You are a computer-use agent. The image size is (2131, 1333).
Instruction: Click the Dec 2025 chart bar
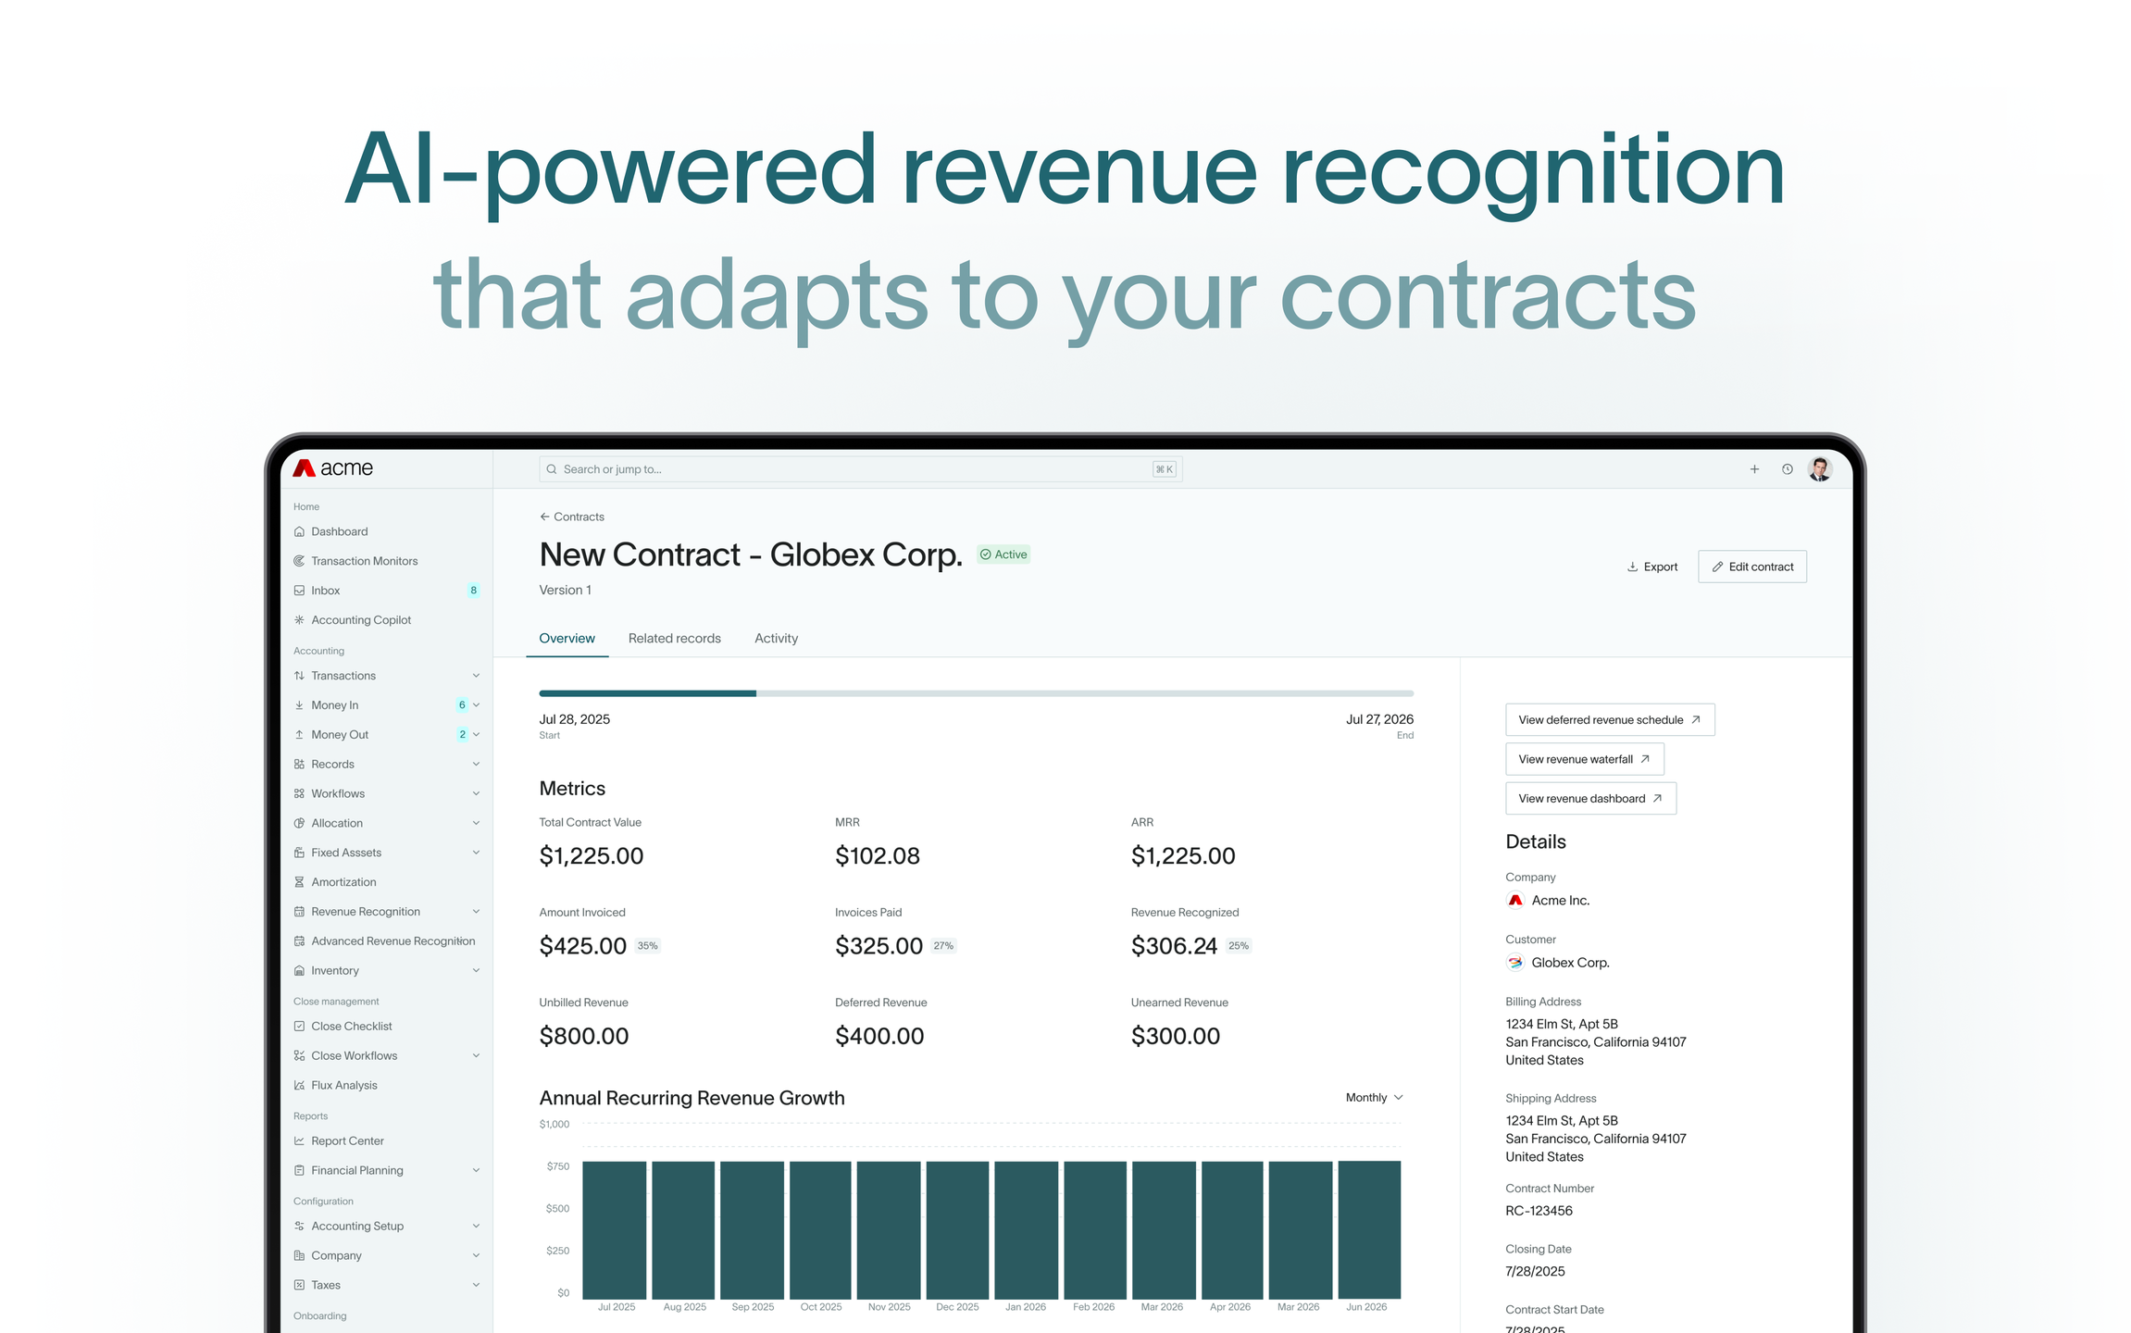click(957, 1230)
